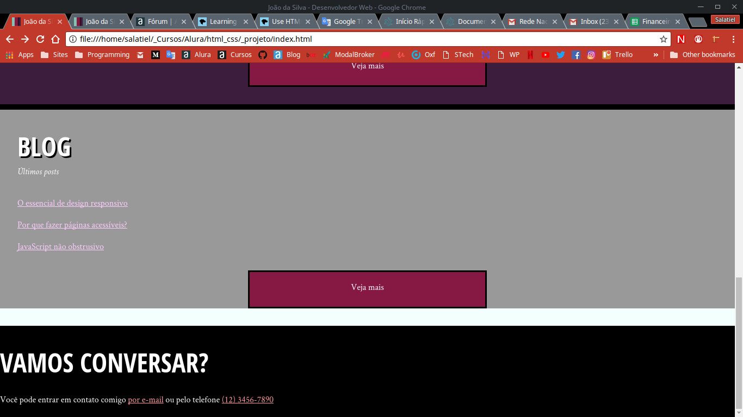The height and width of the screenshot is (417, 743).
Task: Bookmark this page with the star
Action: click(664, 39)
